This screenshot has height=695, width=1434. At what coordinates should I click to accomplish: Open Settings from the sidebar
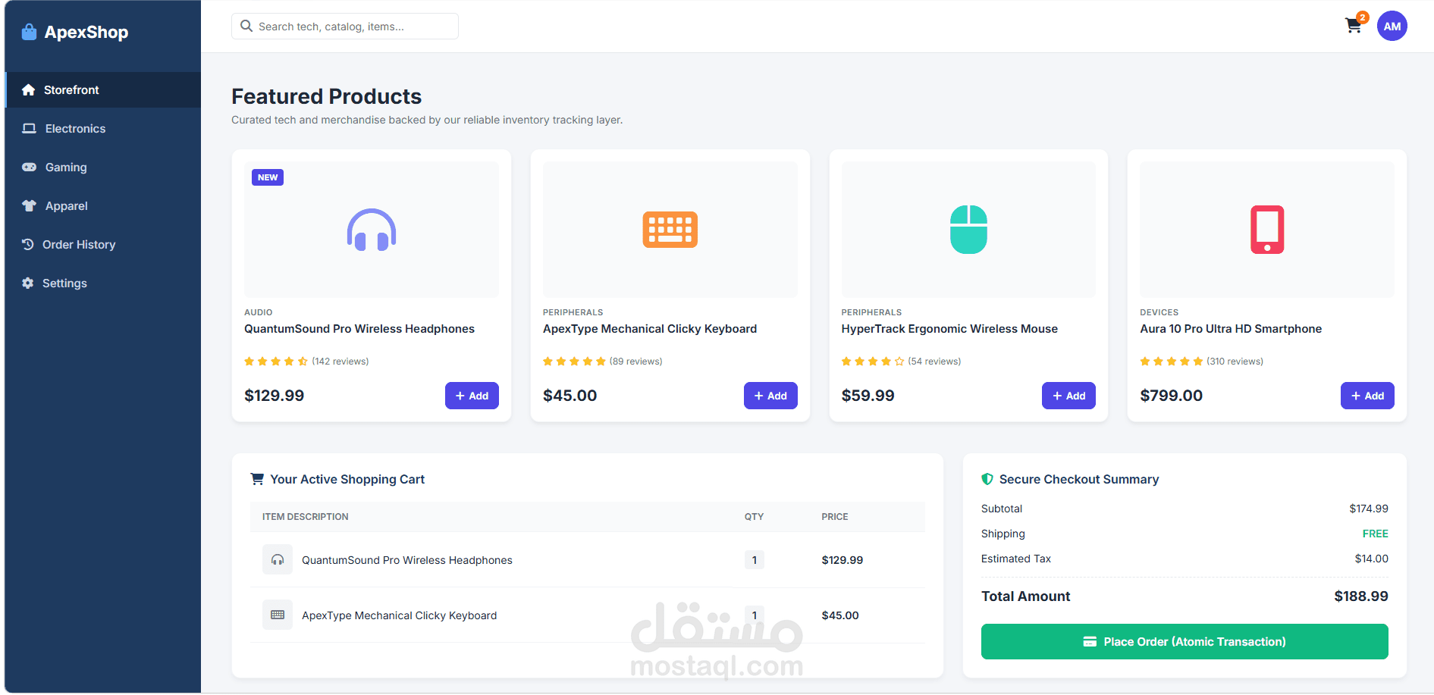pos(103,283)
